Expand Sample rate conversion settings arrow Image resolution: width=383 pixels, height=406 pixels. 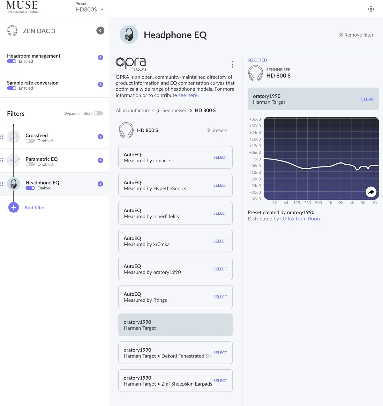pyautogui.click(x=100, y=84)
